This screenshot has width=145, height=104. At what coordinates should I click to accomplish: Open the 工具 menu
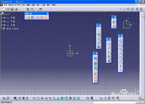point(43,5)
